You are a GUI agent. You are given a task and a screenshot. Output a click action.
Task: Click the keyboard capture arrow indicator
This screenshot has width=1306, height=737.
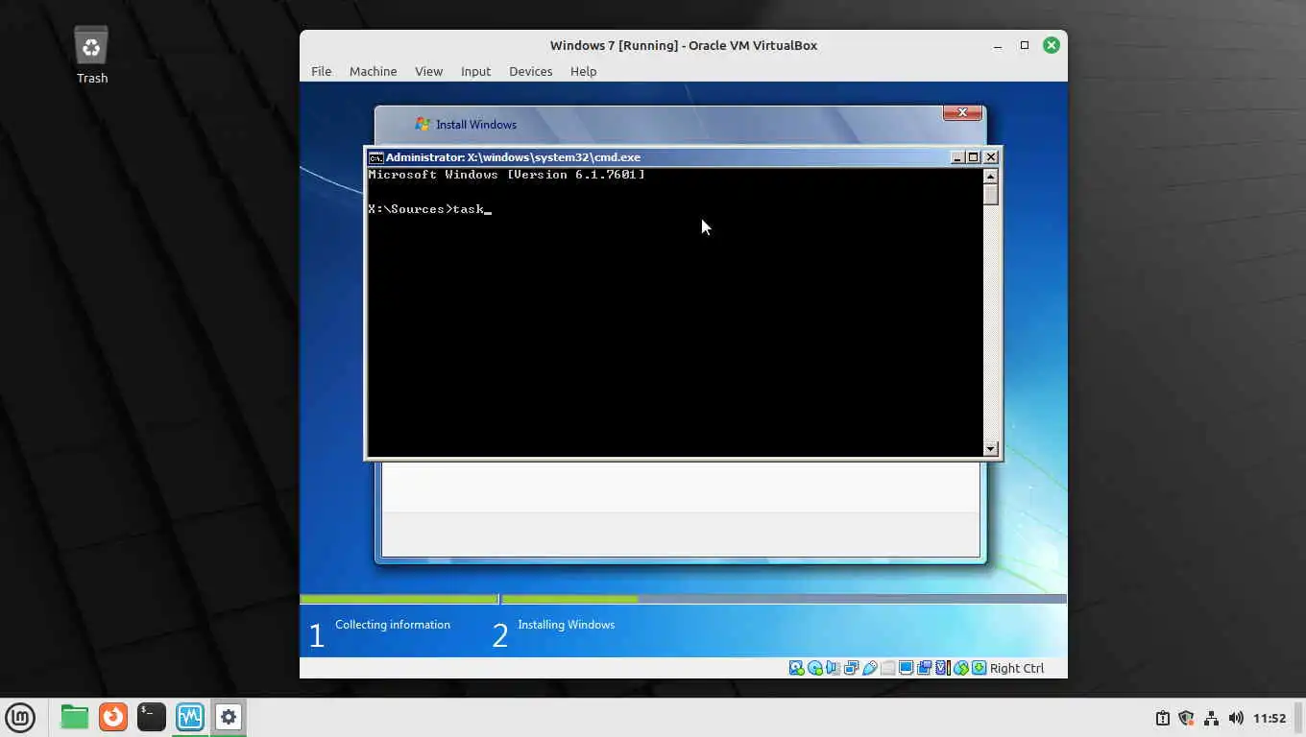(979, 668)
